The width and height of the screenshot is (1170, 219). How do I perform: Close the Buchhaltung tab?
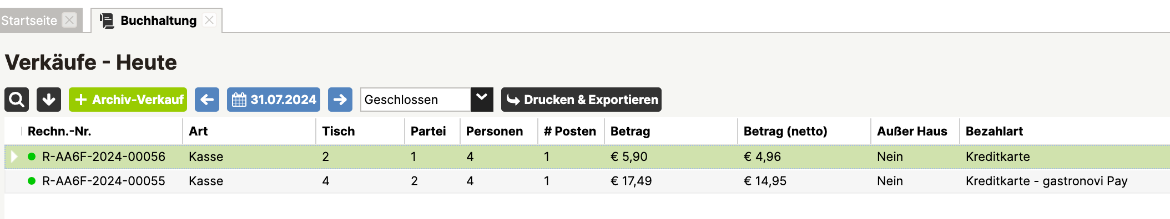pyautogui.click(x=209, y=20)
